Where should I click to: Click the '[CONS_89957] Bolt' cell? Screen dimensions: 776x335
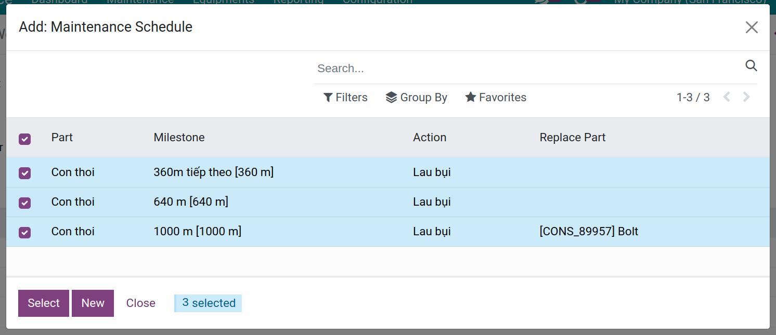[589, 231]
